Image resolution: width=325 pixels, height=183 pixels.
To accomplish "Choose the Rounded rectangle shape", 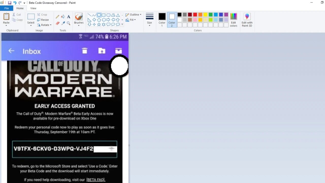I will click(x=108, y=15).
